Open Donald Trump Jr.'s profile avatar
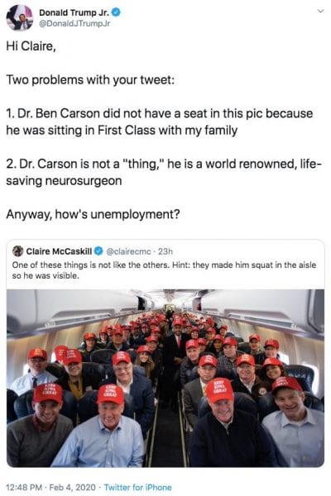The height and width of the screenshot is (496, 331). [20, 17]
